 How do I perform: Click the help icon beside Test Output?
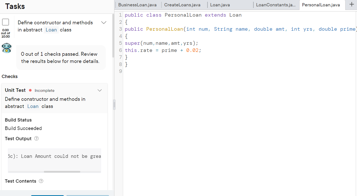click(36, 138)
